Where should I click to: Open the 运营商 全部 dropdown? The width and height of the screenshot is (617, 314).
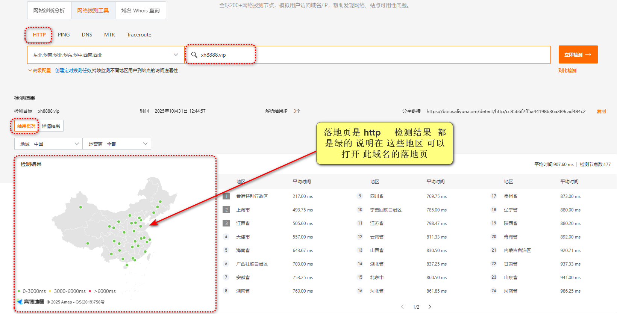coord(117,144)
